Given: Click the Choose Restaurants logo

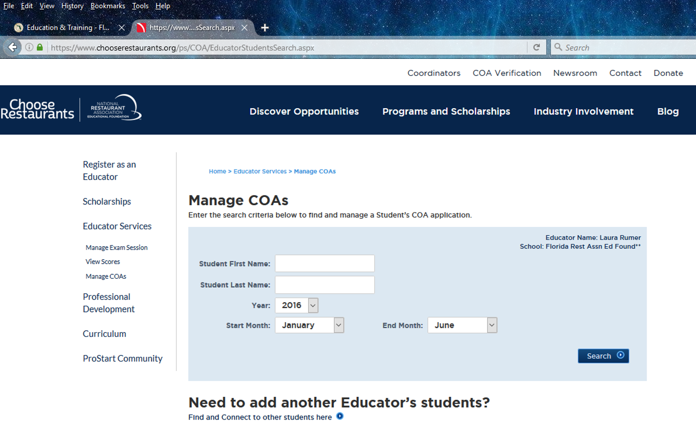Looking at the screenshot, I should click(x=37, y=109).
